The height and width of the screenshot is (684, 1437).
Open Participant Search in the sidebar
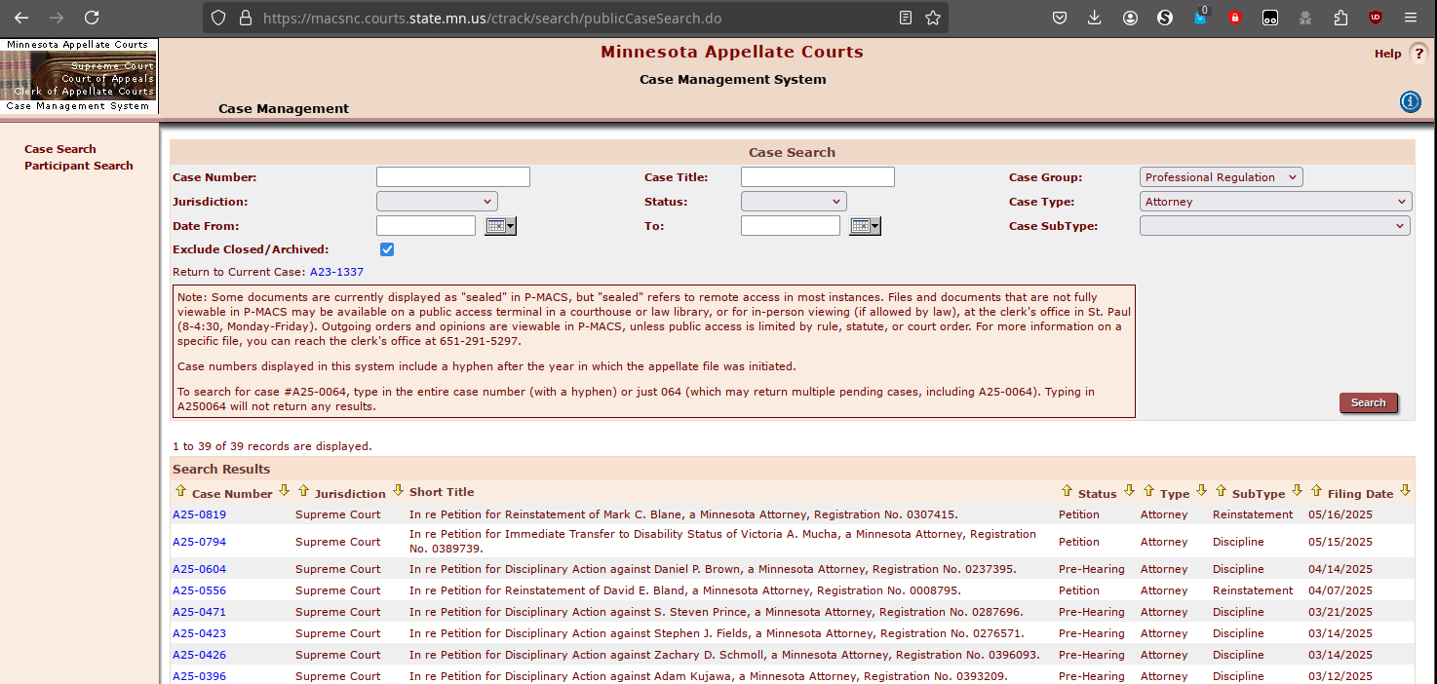[79, 166]
